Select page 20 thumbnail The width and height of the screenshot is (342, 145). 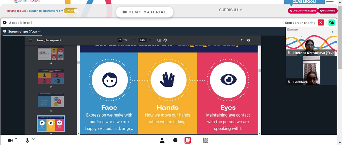tap(51, 123)
